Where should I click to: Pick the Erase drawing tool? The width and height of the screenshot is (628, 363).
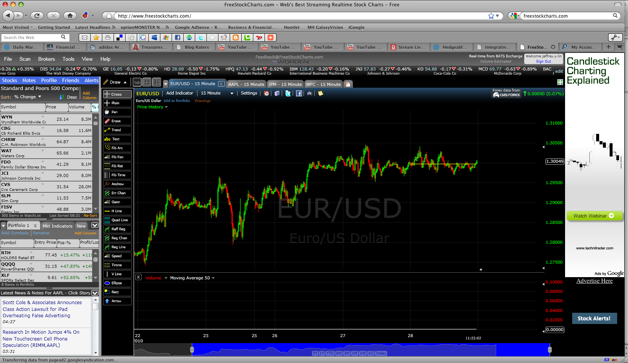pyautogui.click(x=117, y=121)
